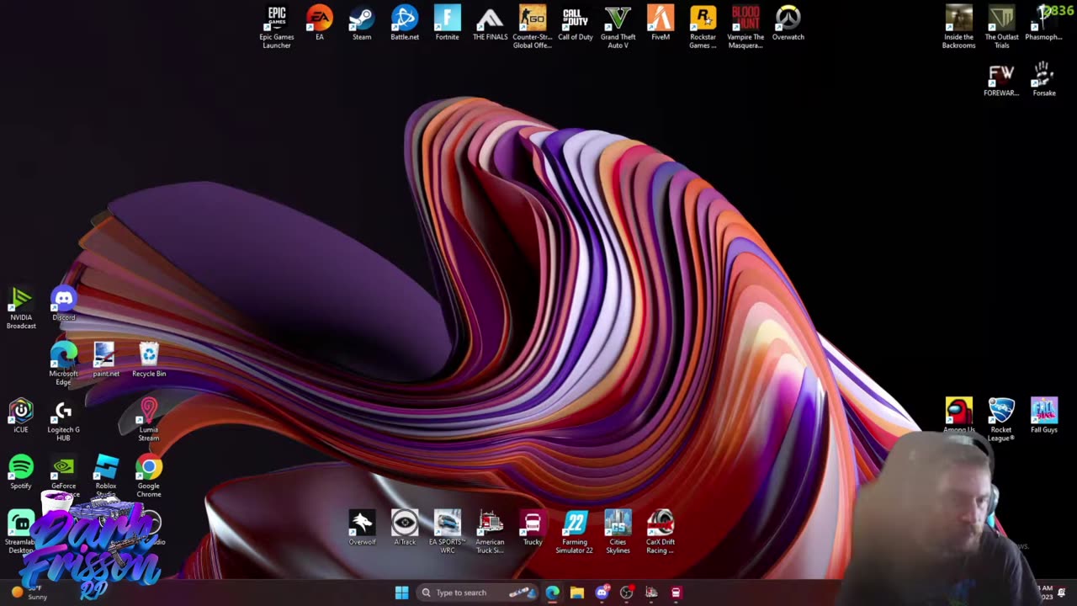Select the paint.net desktop icon

106,360
